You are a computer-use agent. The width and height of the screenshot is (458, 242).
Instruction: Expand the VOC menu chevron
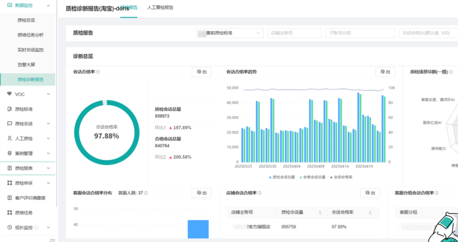coord(48,94)
